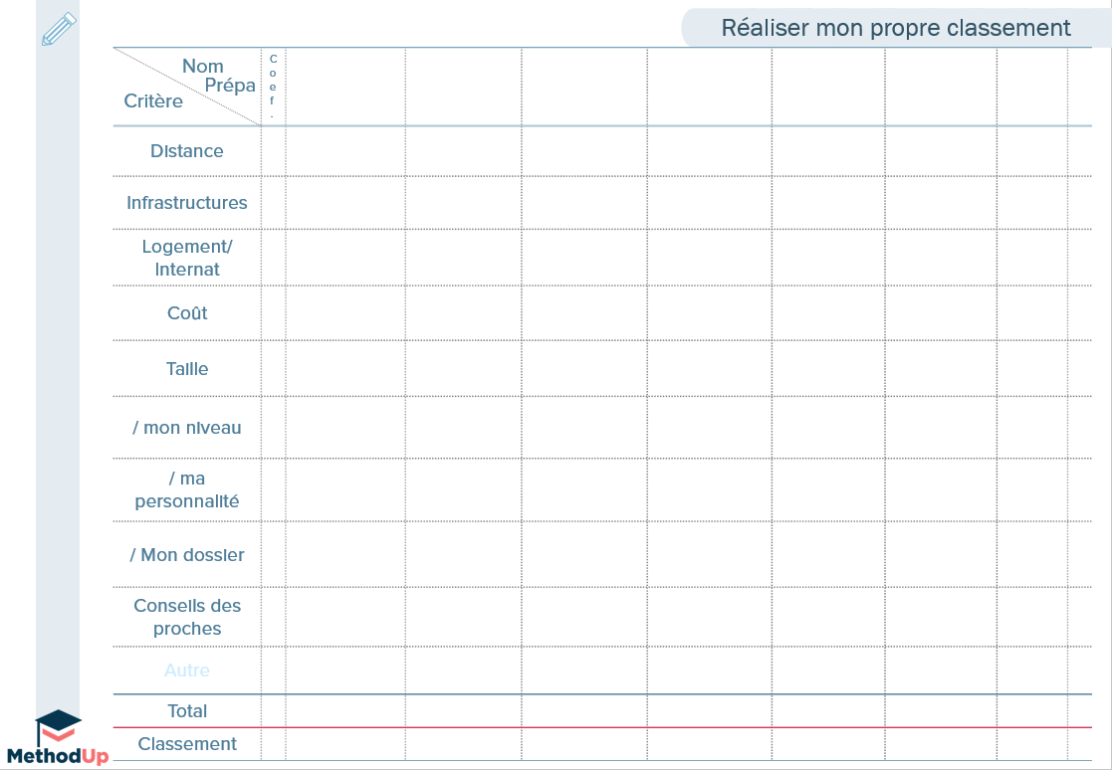
Task: Click the 'Coef.' column header
Action: [271, 85]
